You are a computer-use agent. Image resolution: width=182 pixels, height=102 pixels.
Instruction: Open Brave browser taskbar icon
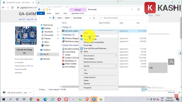87,99
